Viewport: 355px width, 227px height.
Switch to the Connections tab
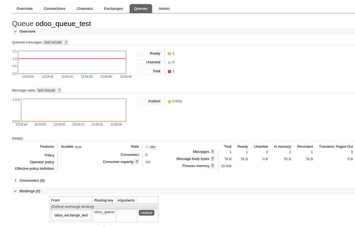coord(54,9)
